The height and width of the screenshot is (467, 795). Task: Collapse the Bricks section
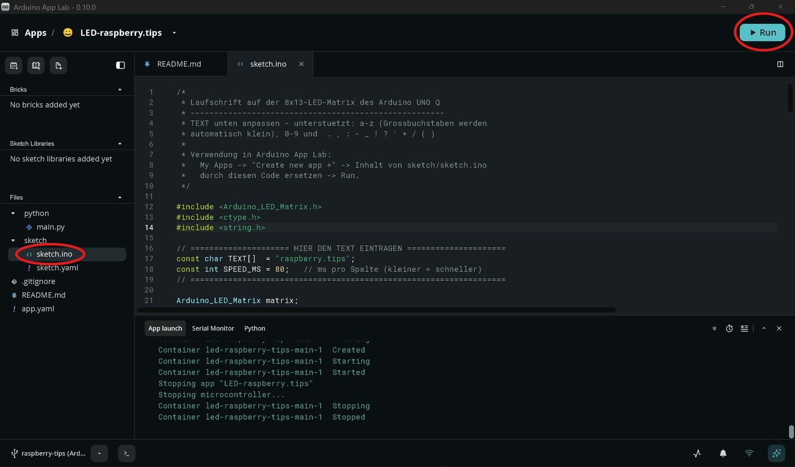point(120,89)
